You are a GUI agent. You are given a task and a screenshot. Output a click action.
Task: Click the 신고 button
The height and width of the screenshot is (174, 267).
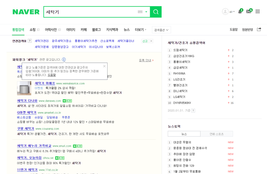145,41
